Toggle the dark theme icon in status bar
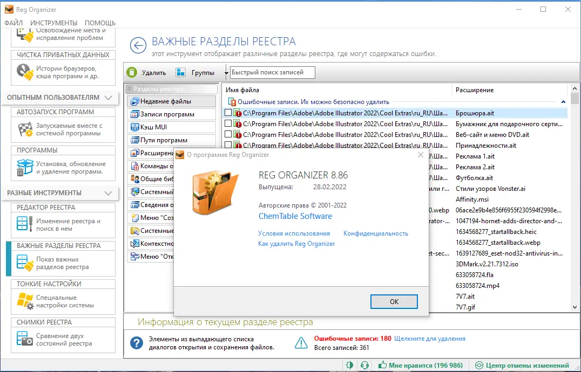The height and width of the screenshot is (372, 581). [x=349, y=365]
